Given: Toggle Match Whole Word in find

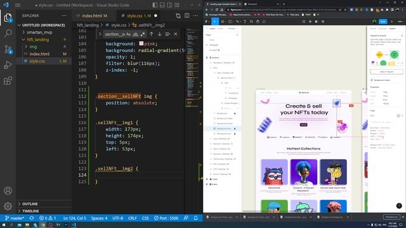Looking at the screenshot, I should 135,34.
